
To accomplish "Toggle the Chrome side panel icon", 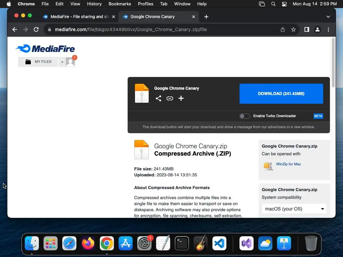I will (307, 29).
